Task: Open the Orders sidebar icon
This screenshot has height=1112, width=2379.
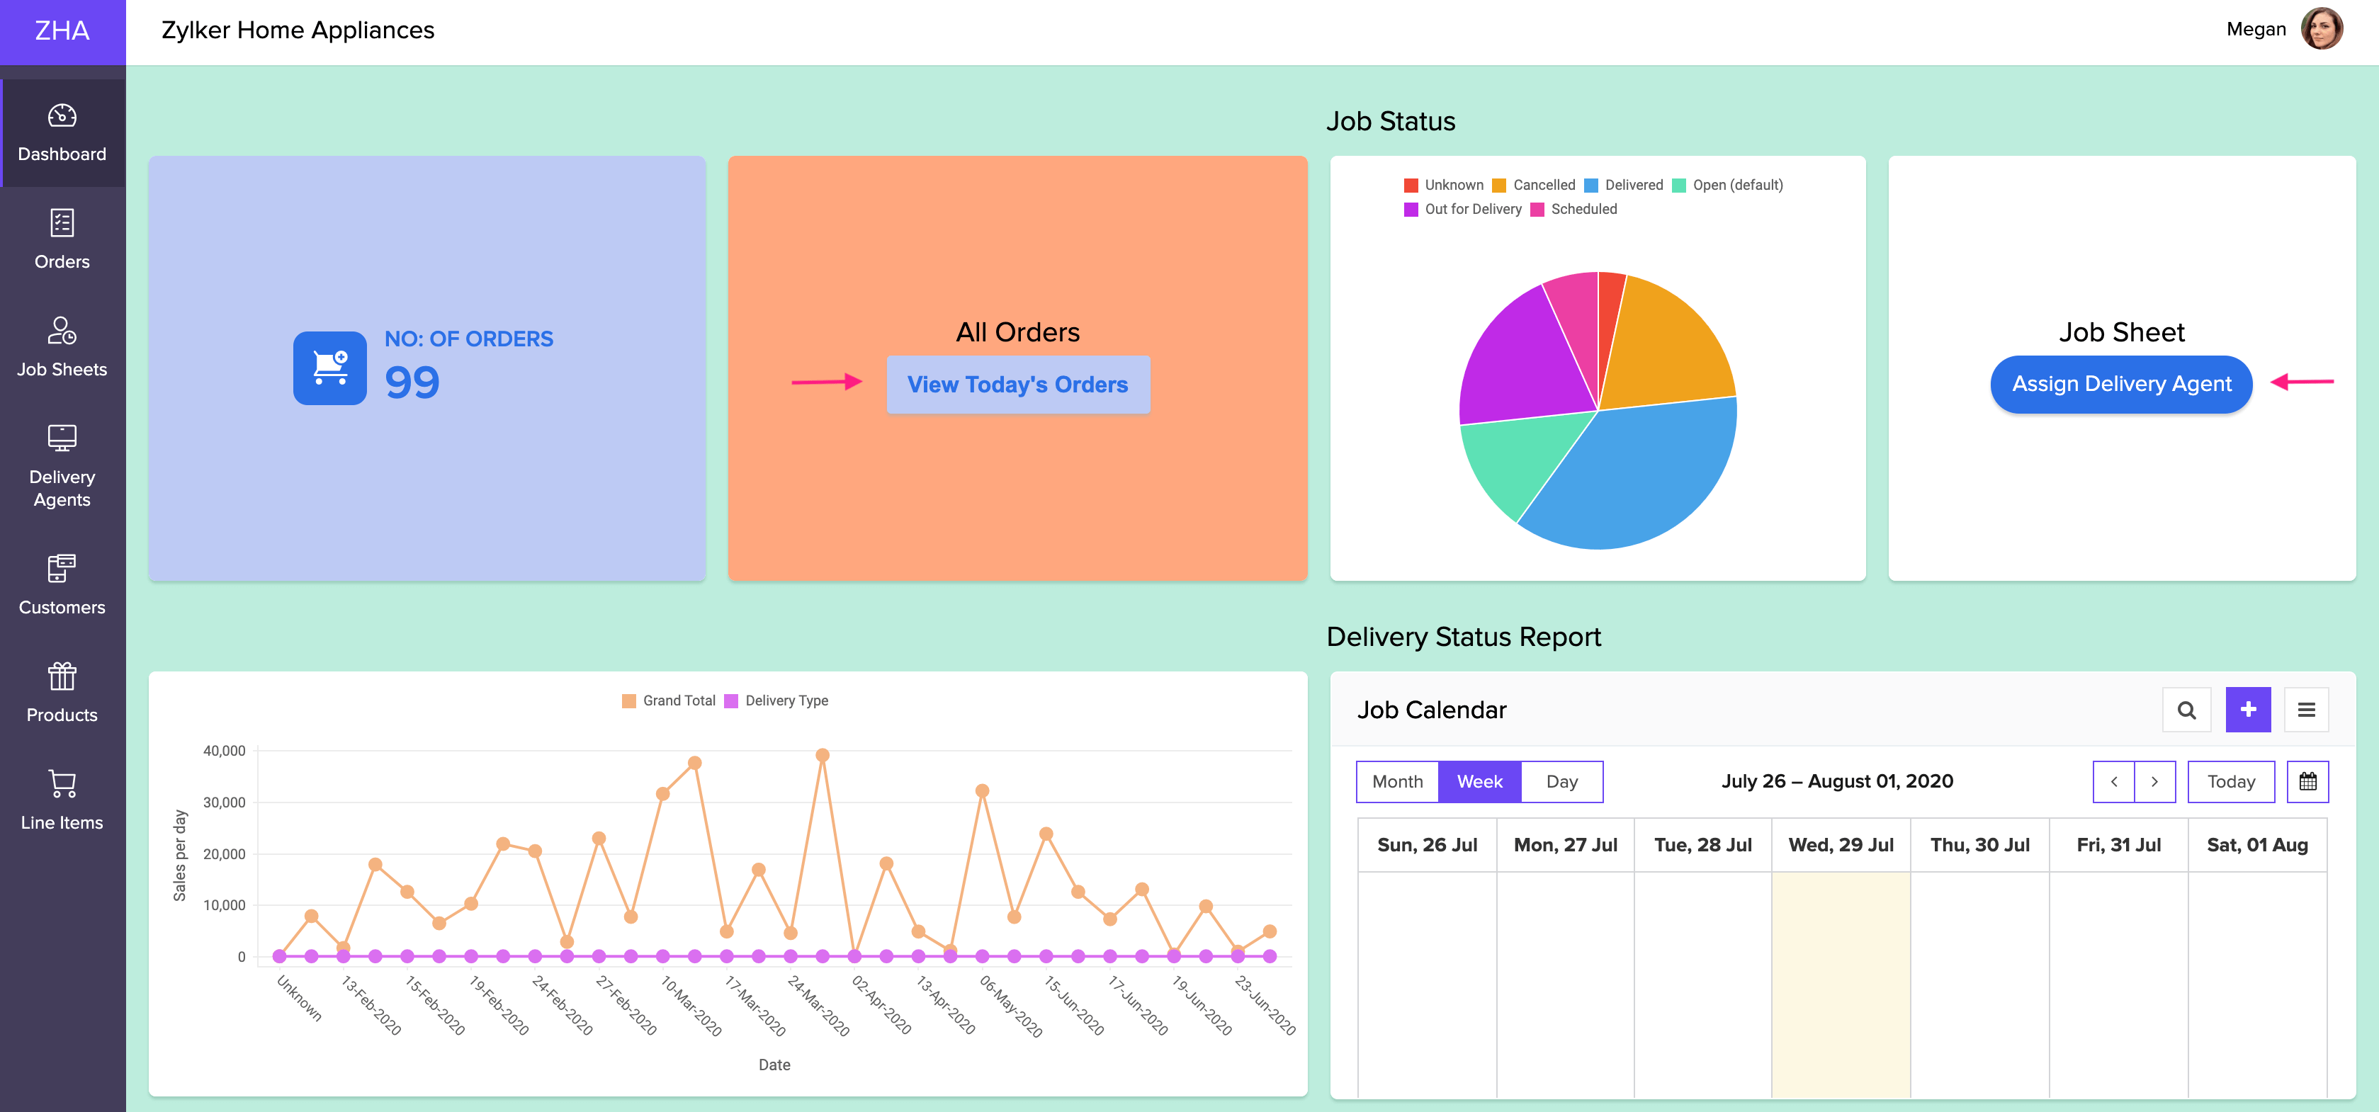Action: pos(62,224)
